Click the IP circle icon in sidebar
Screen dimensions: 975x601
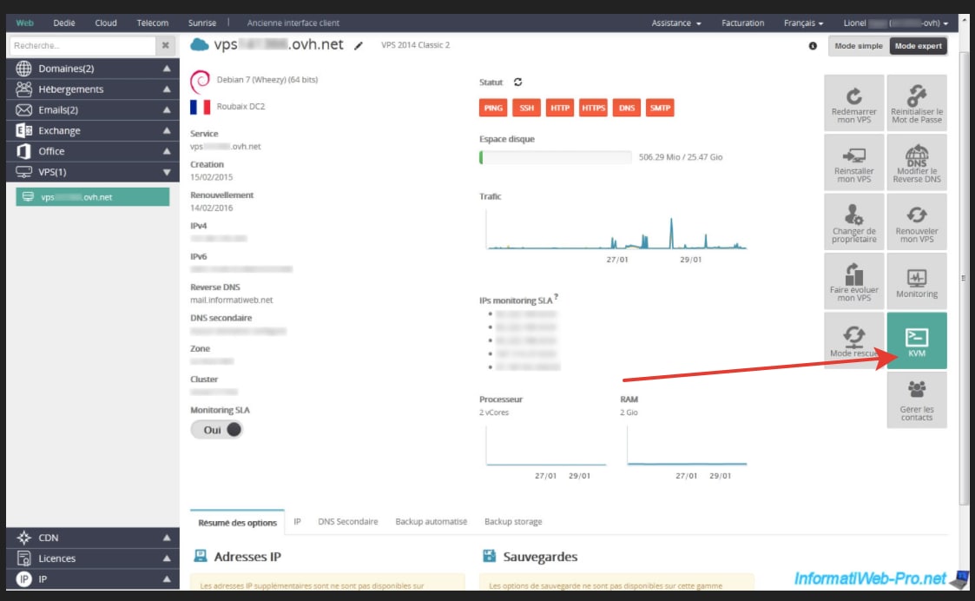click(23, 579)
